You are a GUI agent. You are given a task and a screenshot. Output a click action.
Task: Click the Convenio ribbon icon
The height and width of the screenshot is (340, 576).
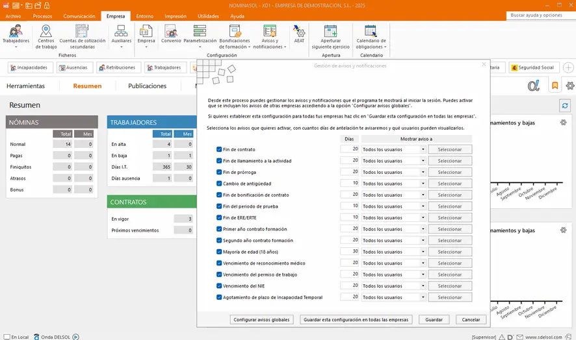[x=171, y=34]
